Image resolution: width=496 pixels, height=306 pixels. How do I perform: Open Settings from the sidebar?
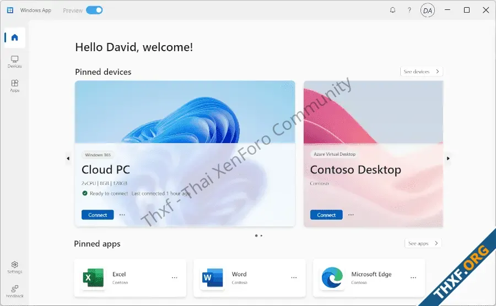14,267
